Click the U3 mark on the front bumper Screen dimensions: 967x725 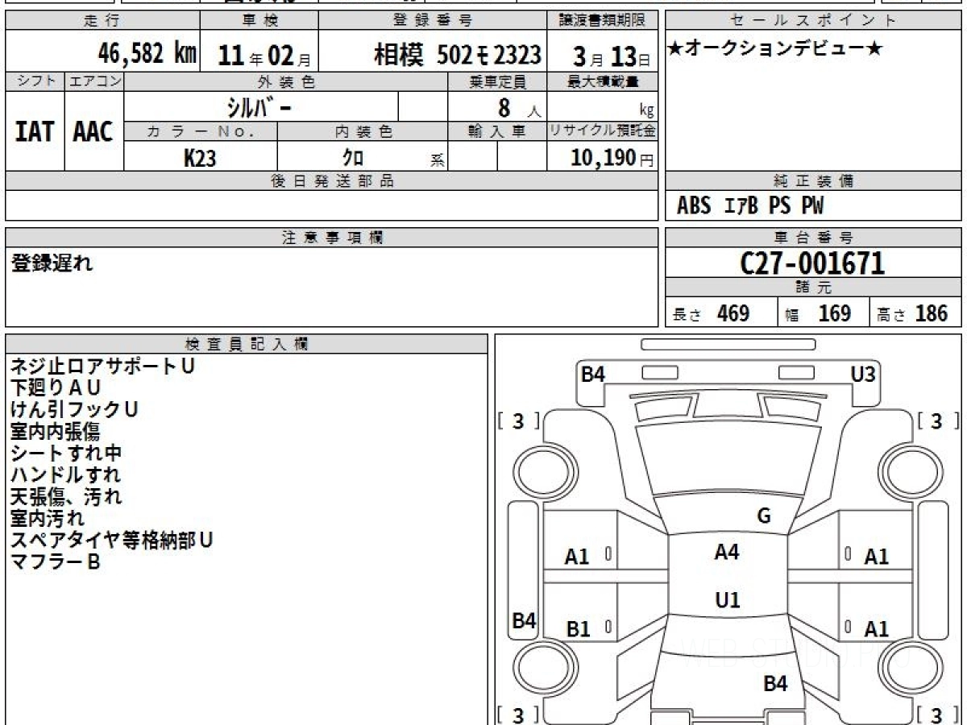pos(863,374)
